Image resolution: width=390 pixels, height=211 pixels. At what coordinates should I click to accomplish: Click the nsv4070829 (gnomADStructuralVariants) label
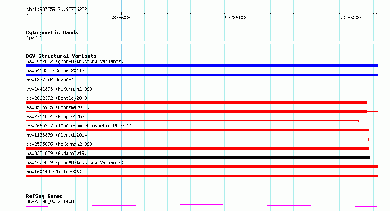click(75, 162)
